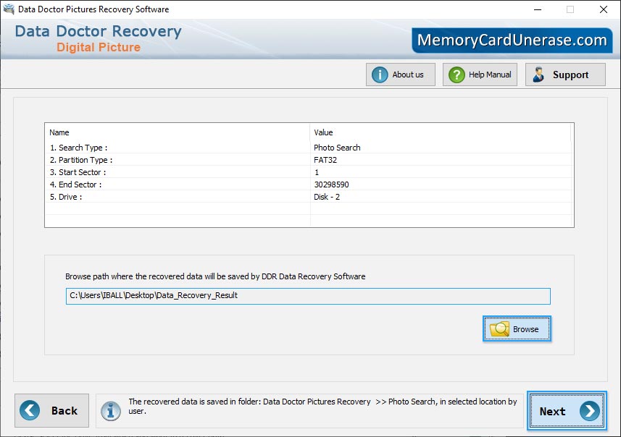Click the 'Browse path where the recovered data' label
Image resolution: width=621 pixels, height=437 pixels.
215,276
